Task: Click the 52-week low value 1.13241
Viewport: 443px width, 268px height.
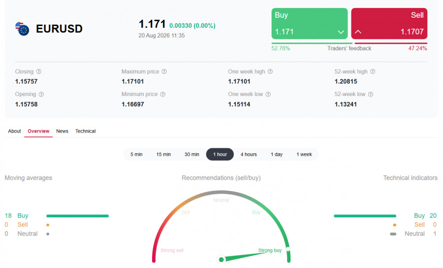Action: click(x=346, y=104)
